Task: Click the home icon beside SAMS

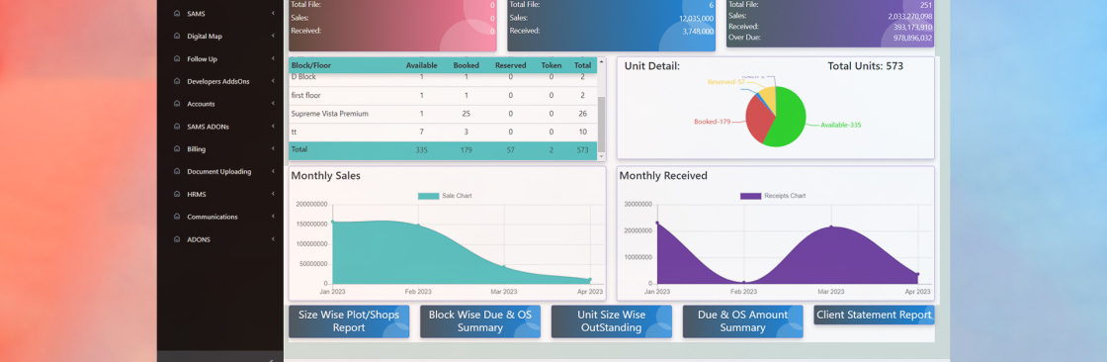Action: [x=177, y=14]
